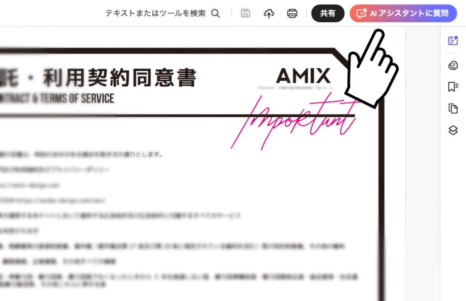Click the cloud upload icon

(x=269, y=13)
